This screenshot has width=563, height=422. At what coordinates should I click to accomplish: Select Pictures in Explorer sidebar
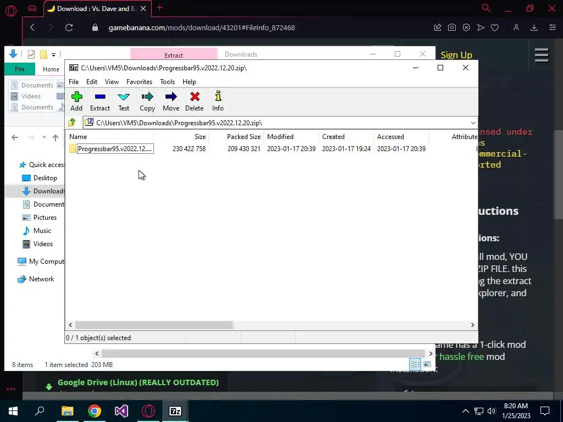tap(40, 218)
